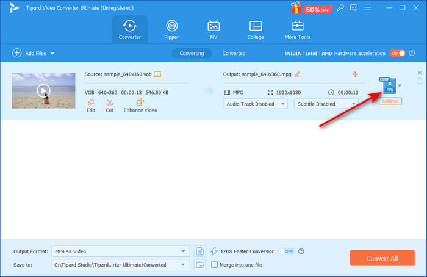The image size is (427, 277).
Task: Rename output file with pencil icon
Action: (x=297, y=74)
